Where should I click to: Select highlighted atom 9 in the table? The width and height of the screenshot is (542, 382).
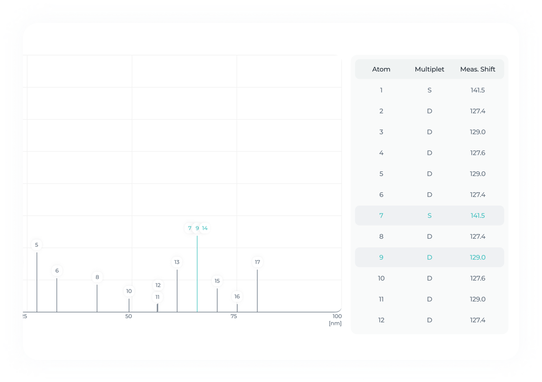[430, 257]
